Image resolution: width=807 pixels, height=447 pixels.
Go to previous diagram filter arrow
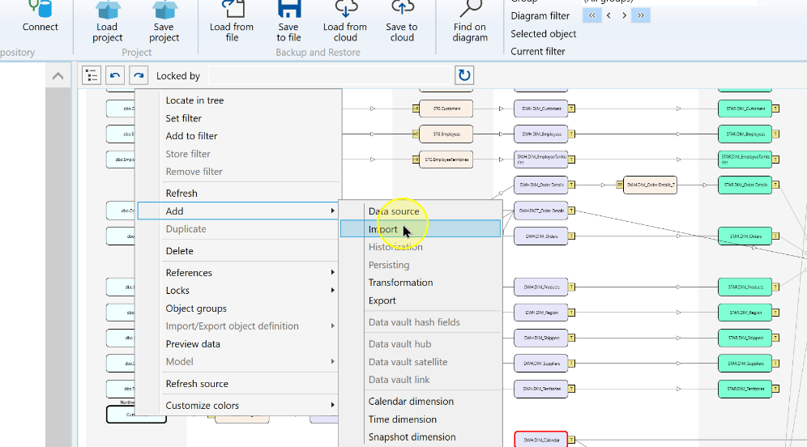(608, 15)
